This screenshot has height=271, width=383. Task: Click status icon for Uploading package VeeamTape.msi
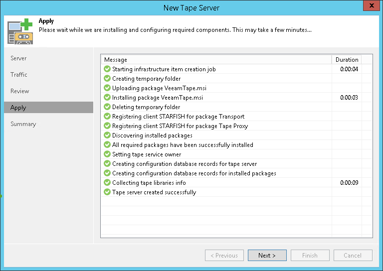107,88
